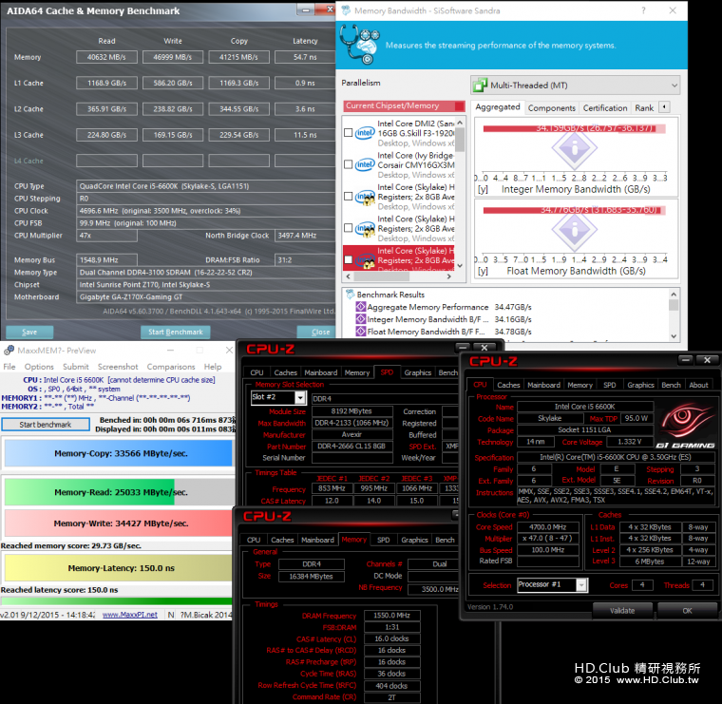Screen dimensions: 722x704
Task: Open MaxxMEM File menu
Action: 9,367
